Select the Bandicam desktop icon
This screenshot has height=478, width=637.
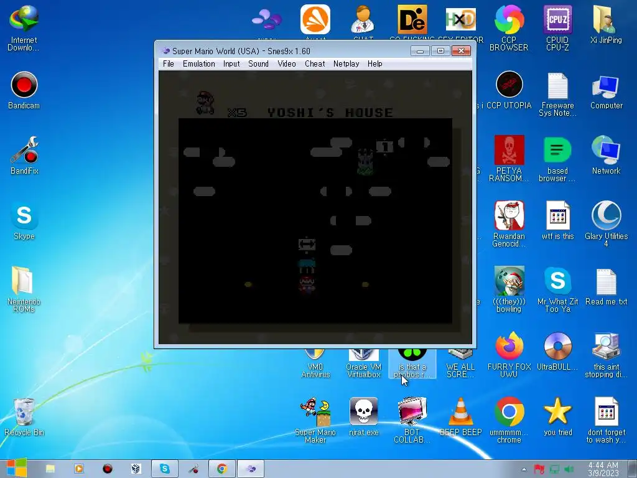point(24,90)
